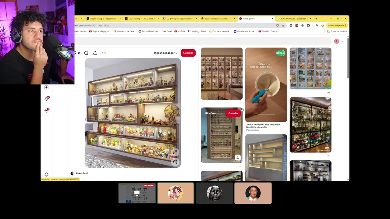The width and height of the screenshot is (390, 219).
Task: Click the page vertical scrollbar
Action: pyautogui.click(x=348, y=58)
